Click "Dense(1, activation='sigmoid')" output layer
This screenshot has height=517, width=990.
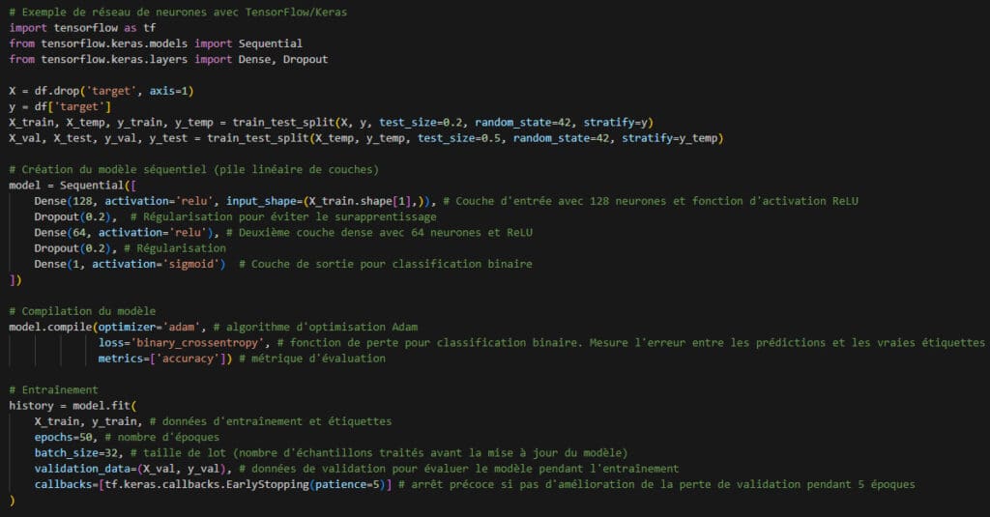click(130, 265)
